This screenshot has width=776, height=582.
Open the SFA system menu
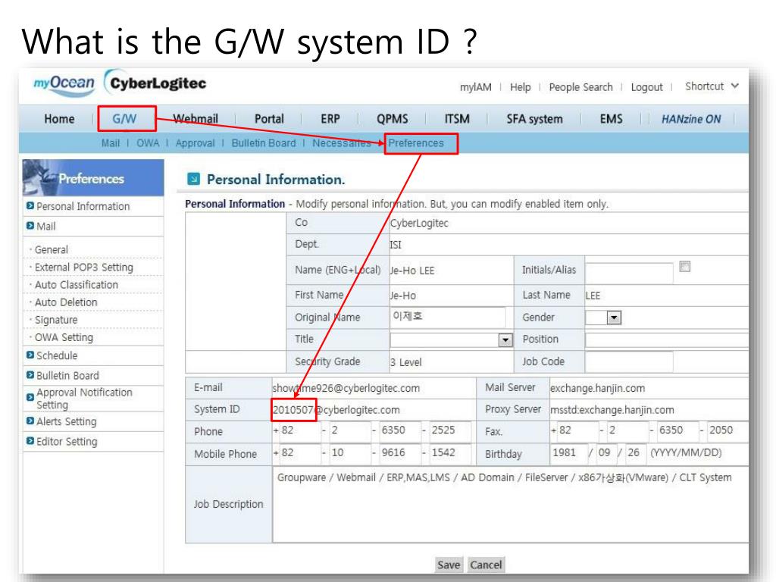point(534,119)
